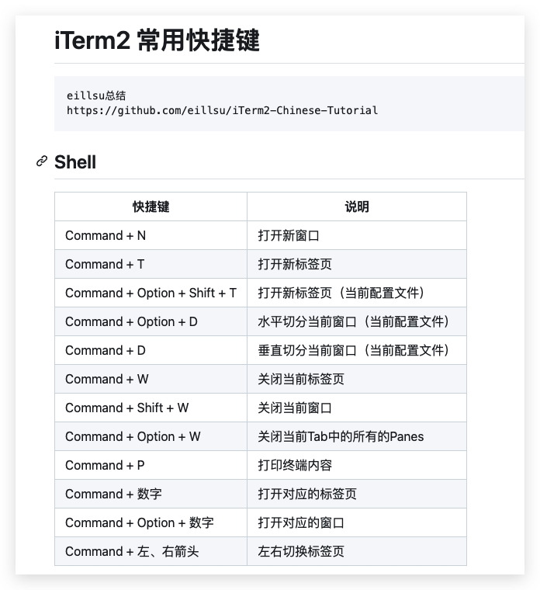Click the 说明 column header
This screenshot has height=590, width=540.
pyautogui.click(x=357, y=206)
